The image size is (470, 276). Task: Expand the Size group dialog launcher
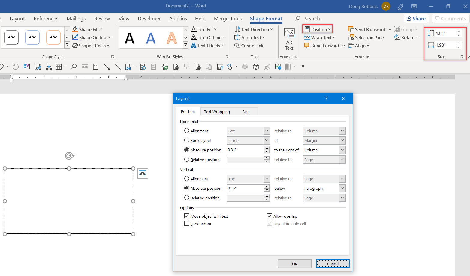(x=462, y=57)
